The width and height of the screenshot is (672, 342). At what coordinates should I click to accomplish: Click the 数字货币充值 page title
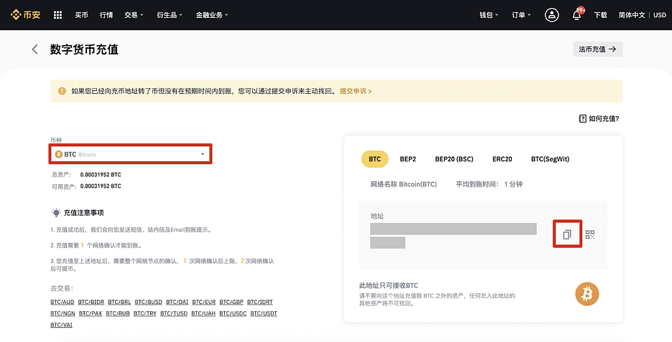(84, 49)
